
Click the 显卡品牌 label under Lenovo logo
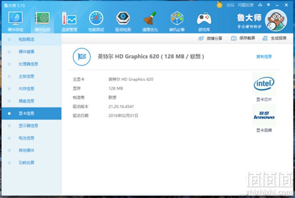264,130
